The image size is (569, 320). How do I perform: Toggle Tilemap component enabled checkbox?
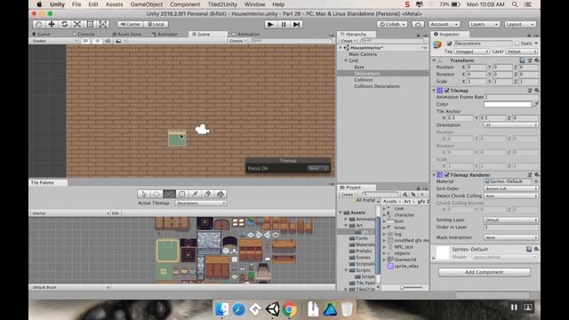pyautogui.click(x=447, y=91)
